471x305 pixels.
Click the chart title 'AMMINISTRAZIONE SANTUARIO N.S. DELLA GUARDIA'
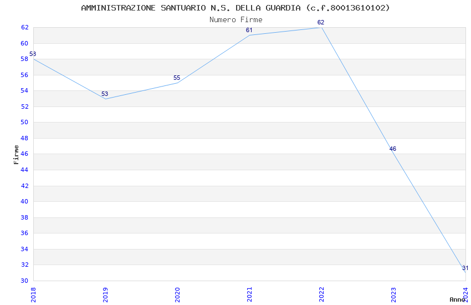(191, 8)
